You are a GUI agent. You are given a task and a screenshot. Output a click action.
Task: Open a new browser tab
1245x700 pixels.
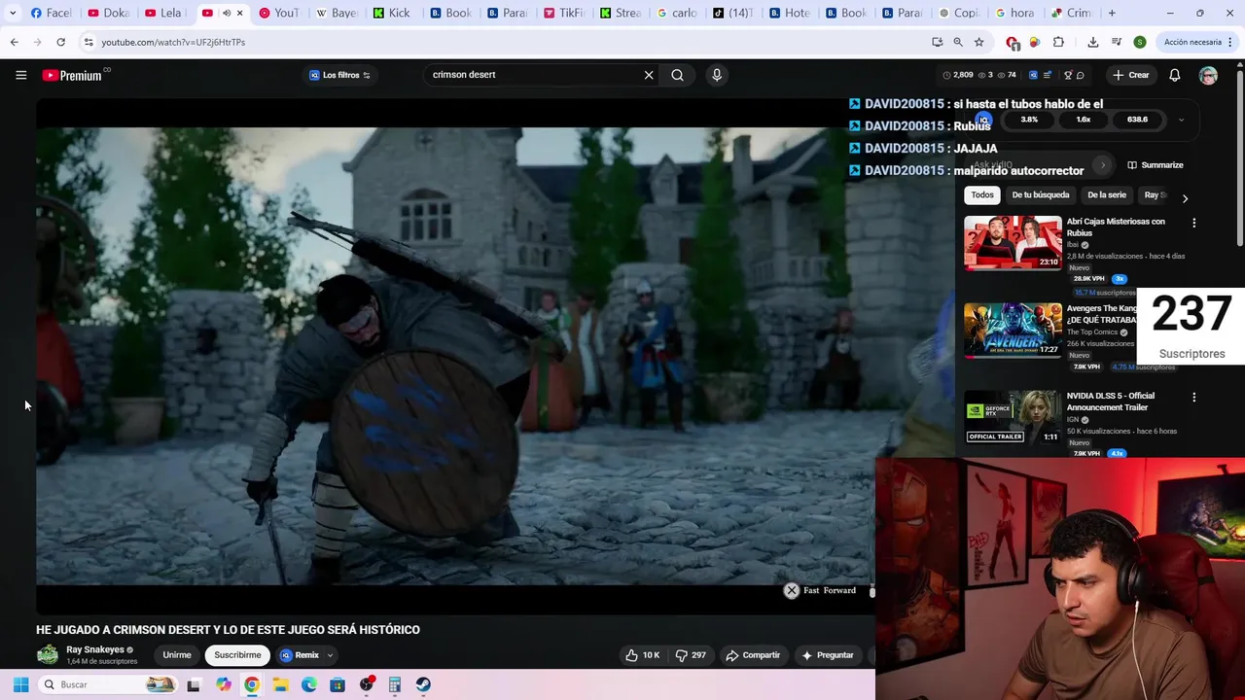point(1112,13)
